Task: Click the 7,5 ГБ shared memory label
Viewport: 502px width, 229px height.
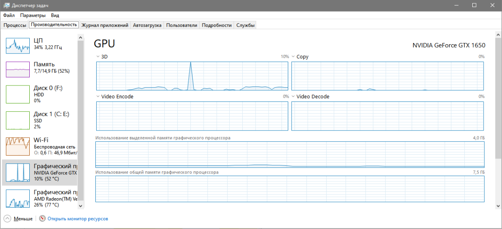Action: pyautogui.click(x=479, y=172)
